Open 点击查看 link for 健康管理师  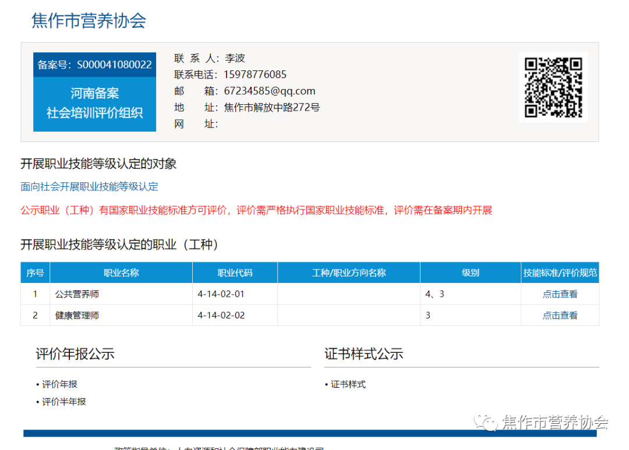[560, 316]
